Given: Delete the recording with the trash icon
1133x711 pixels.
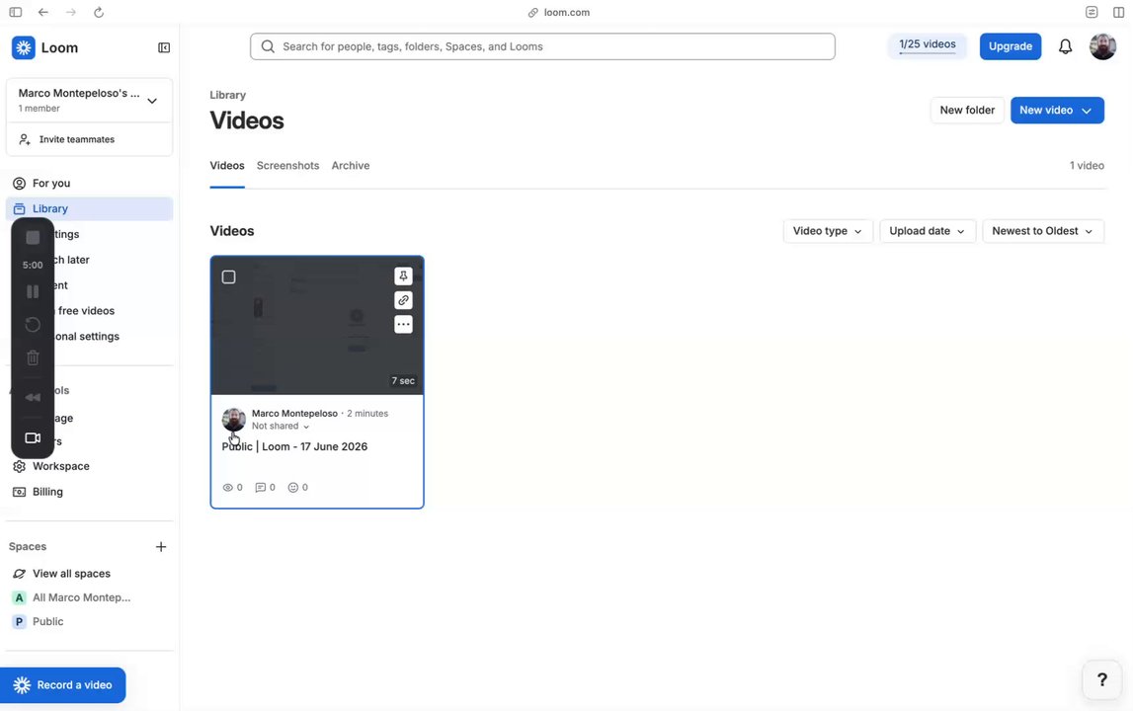Looking at the screenshot, I should pyautogui.click(x=33, y=357).
